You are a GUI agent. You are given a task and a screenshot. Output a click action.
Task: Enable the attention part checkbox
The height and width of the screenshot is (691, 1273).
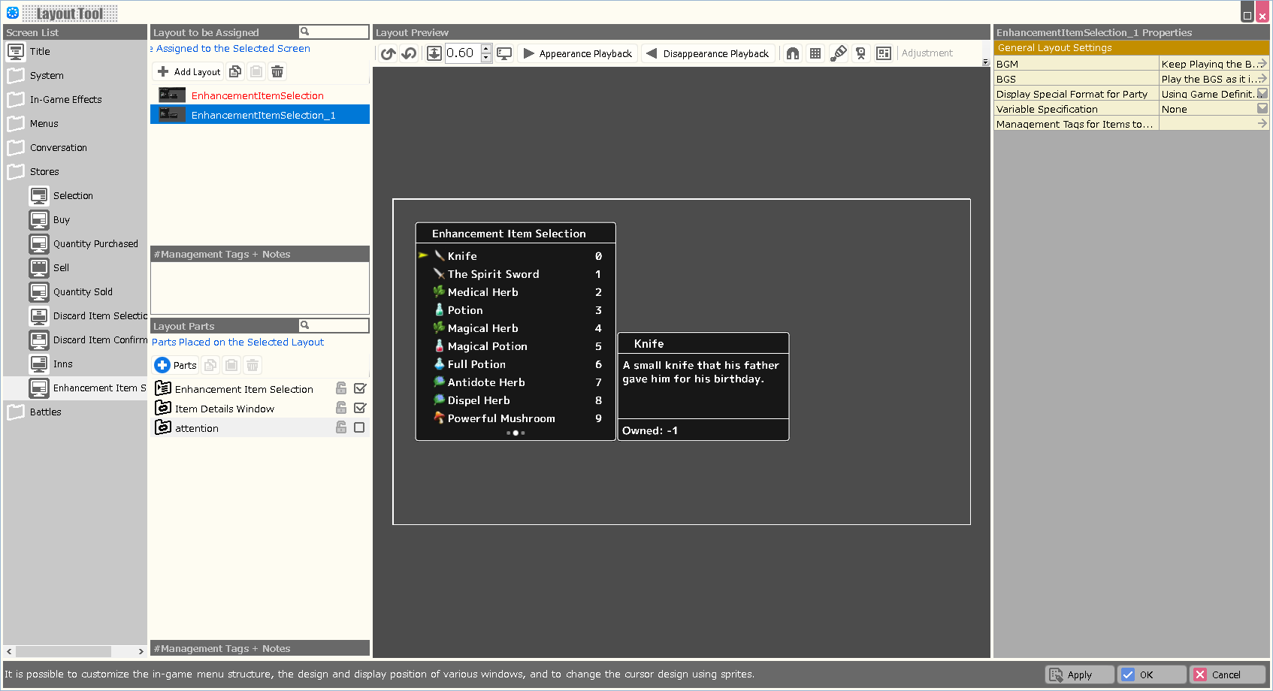pos(360,427)
